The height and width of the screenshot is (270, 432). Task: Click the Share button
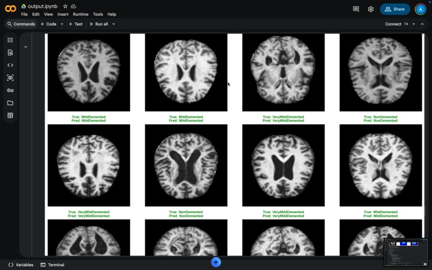(395, 9)
